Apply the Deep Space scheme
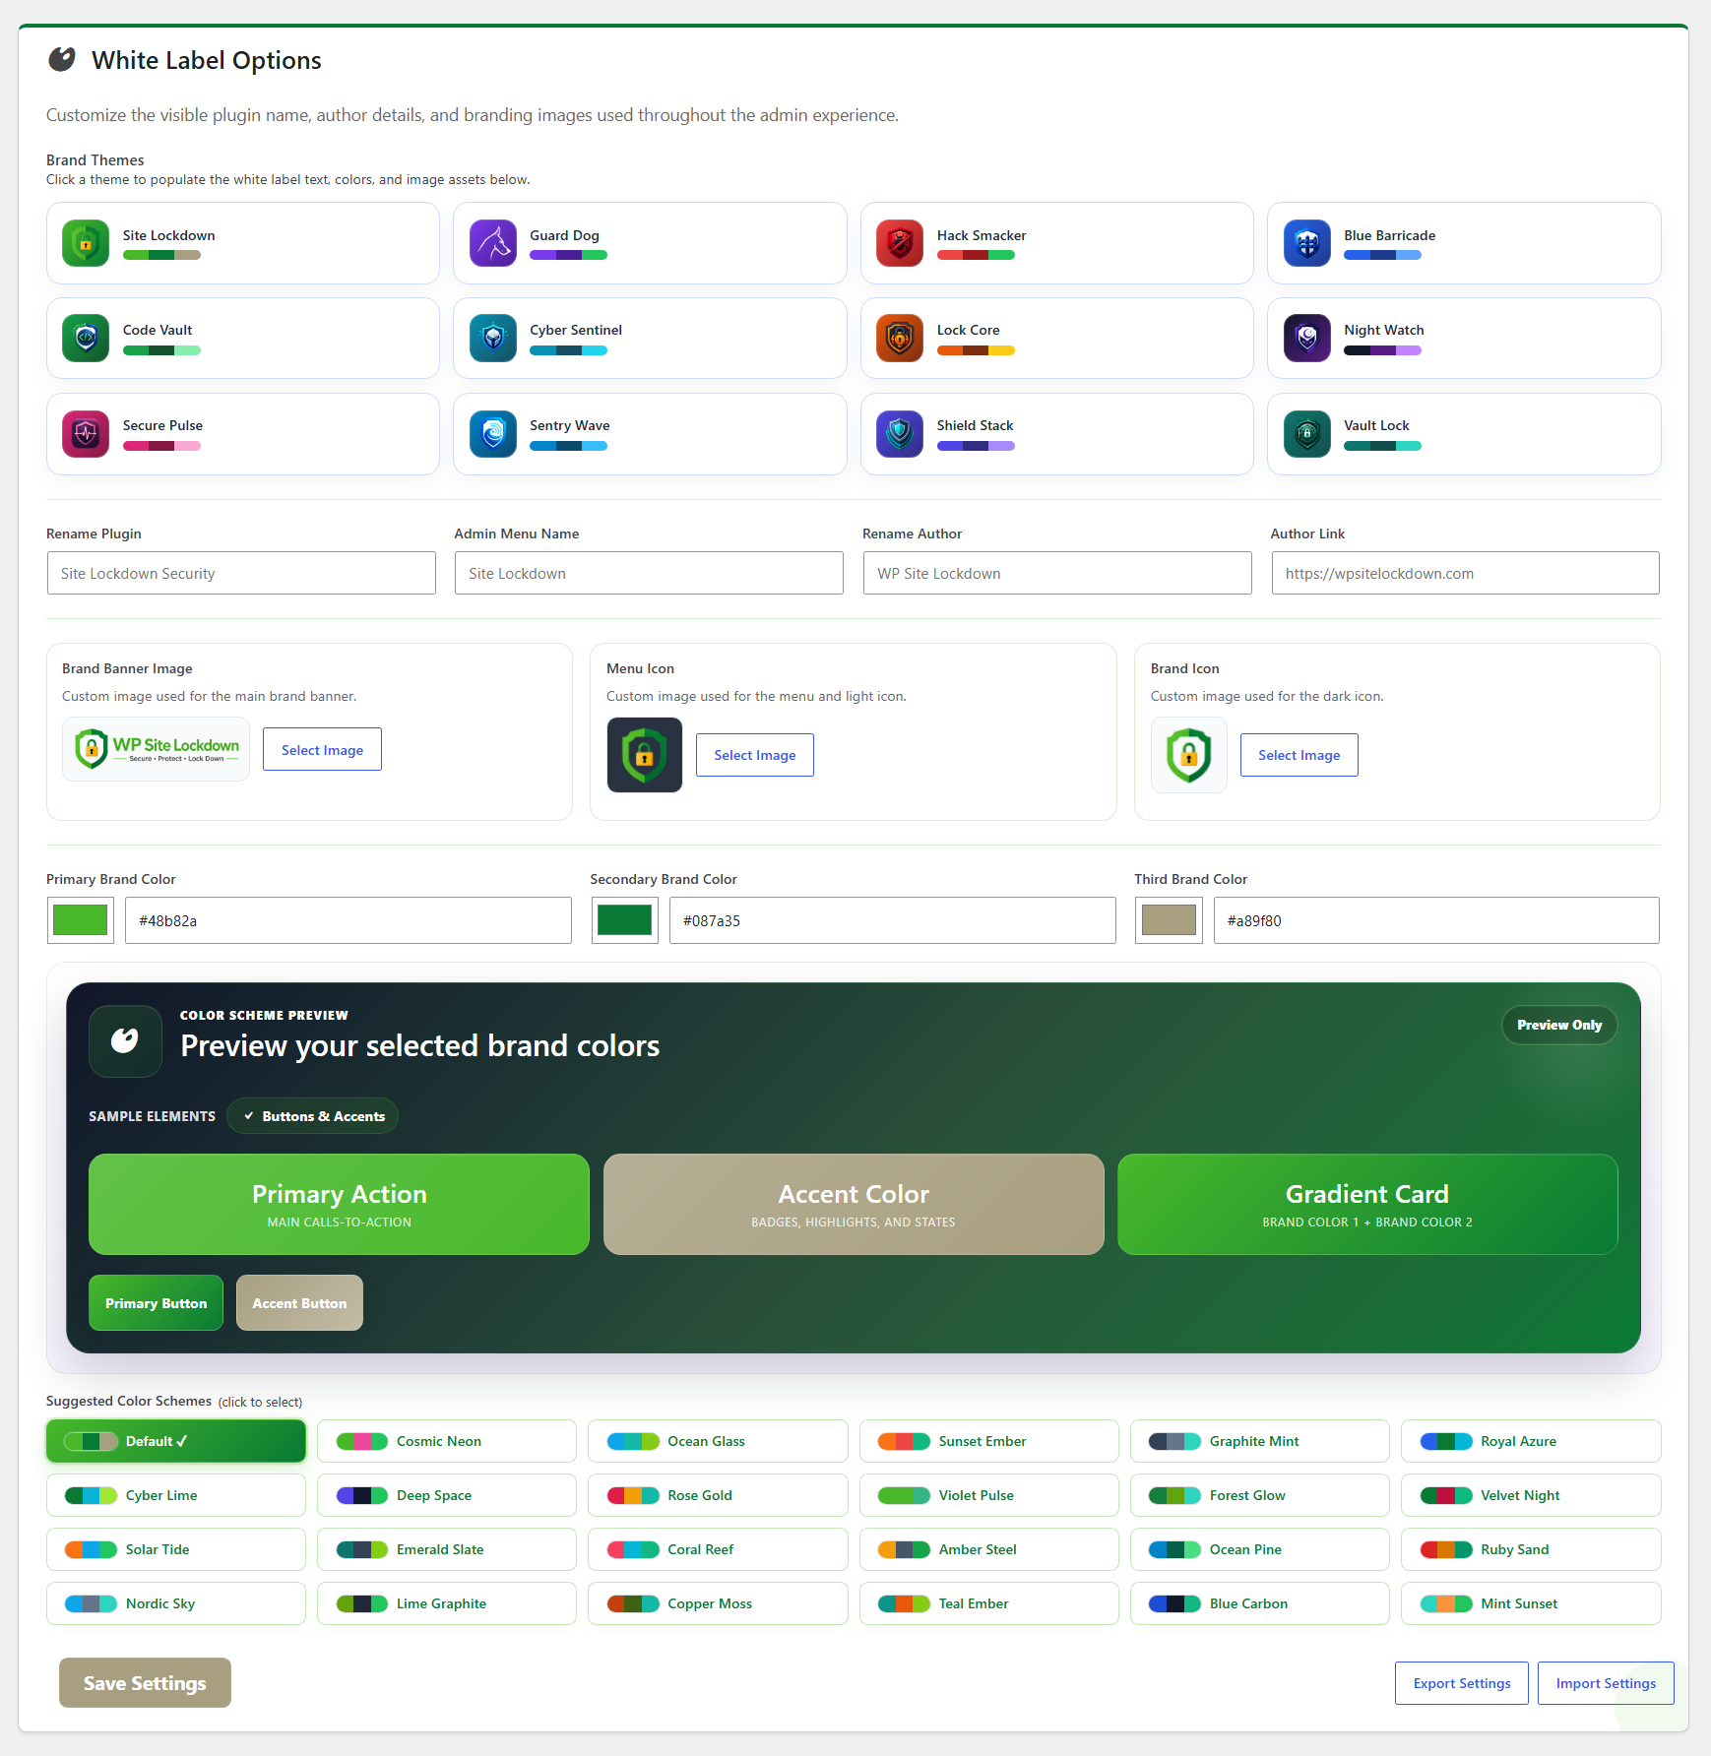 [447, 1495]
